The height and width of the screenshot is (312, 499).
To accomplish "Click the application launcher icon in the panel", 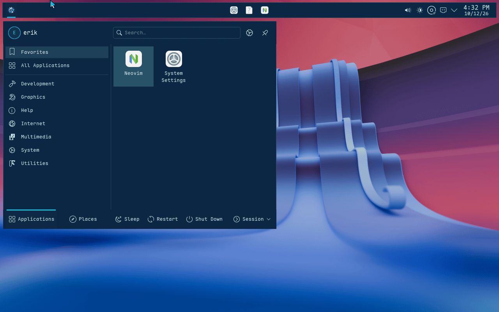I will click(x=11, y=10).
